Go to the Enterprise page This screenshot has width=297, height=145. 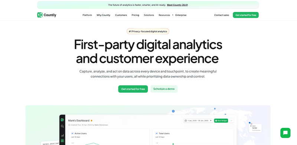(181, 15)
